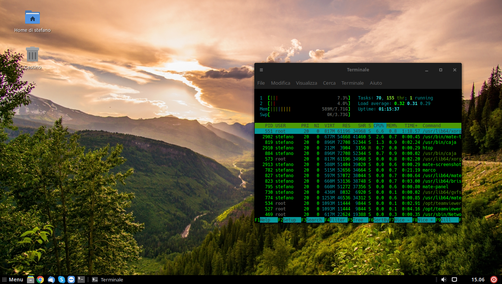Select the marco process row

358,170
